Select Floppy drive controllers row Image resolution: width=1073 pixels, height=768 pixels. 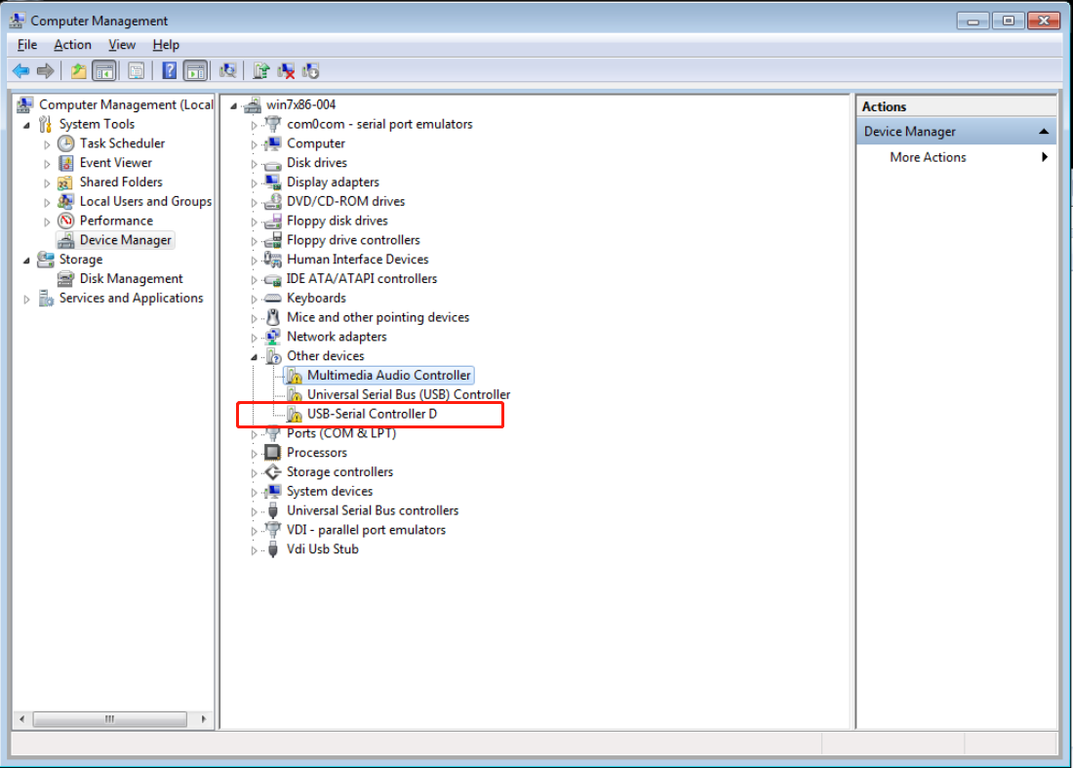tap(353, 240)
